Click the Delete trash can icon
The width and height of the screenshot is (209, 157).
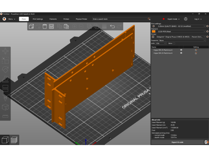coord(44,26)
